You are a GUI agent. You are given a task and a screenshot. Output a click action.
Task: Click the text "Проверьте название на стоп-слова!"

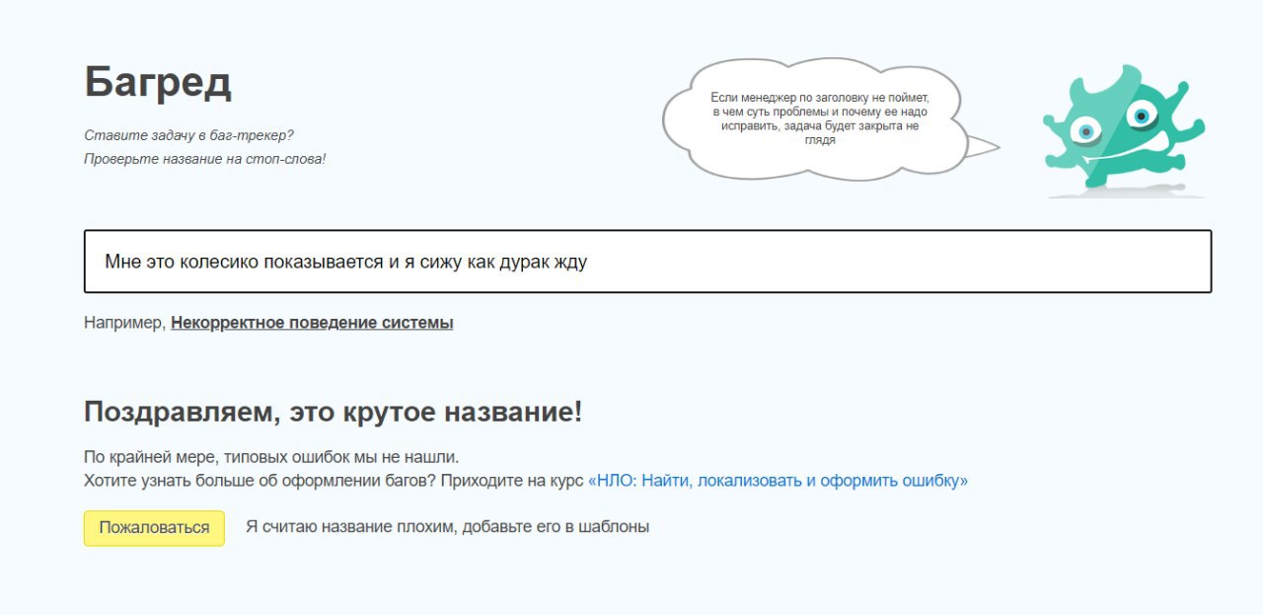pos(204,158)
